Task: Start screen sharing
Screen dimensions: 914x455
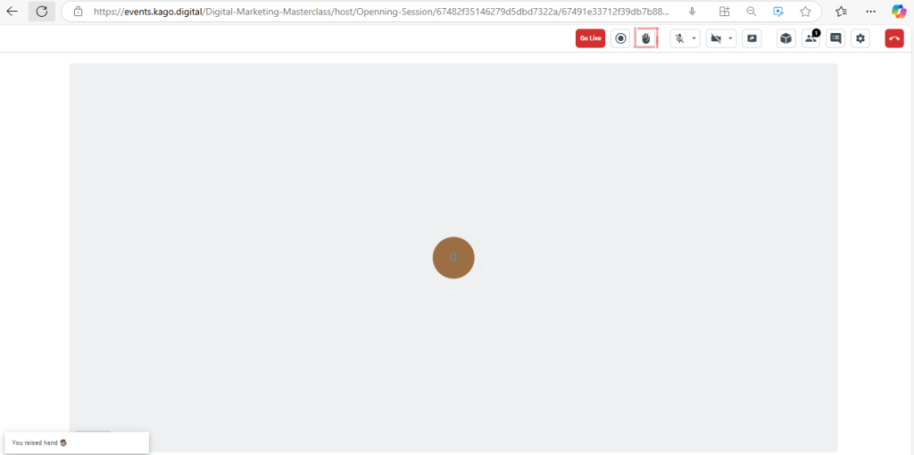Action: coord(752,38)
